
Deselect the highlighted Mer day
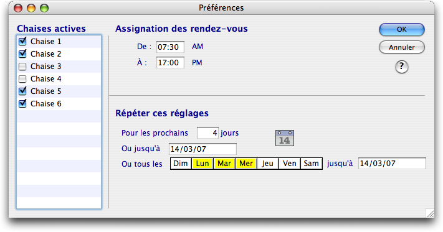[x=246, y=164]
